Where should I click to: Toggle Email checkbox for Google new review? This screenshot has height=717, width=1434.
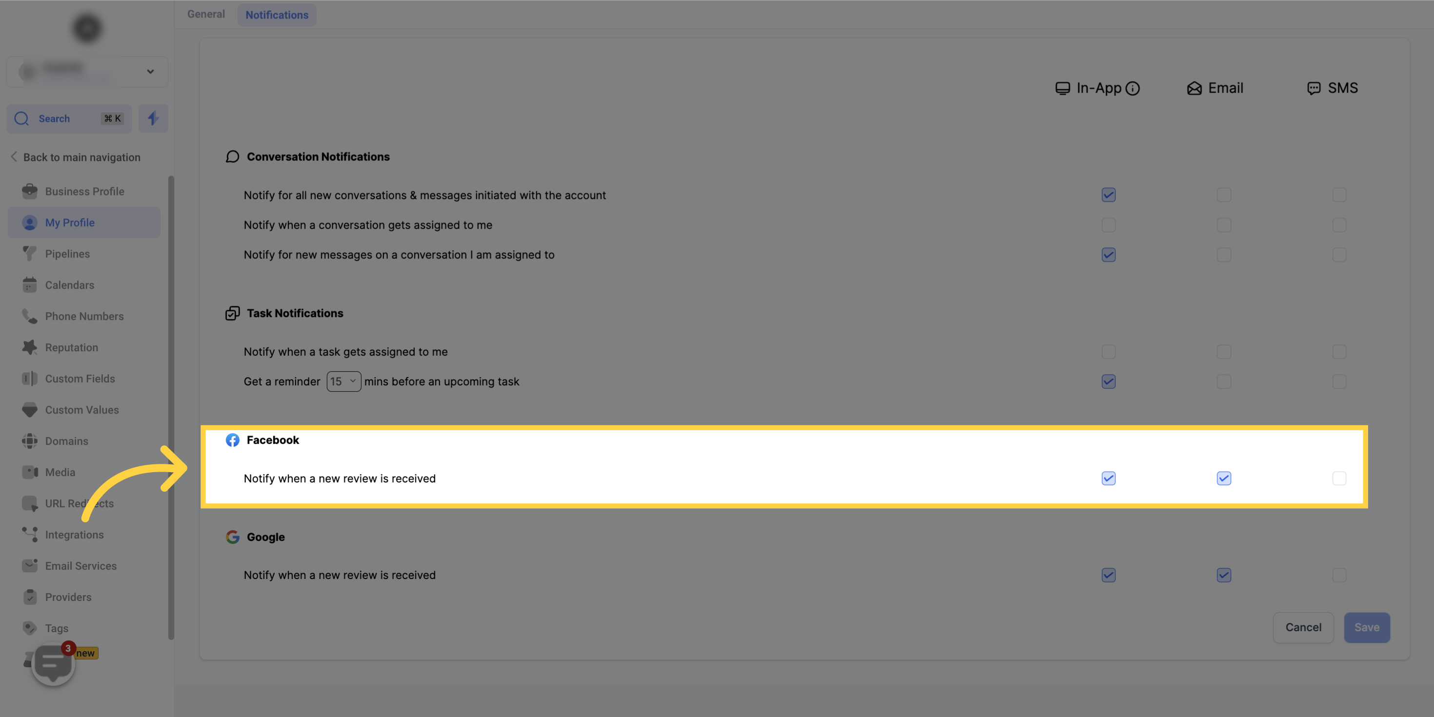[x=1224, y=575]
